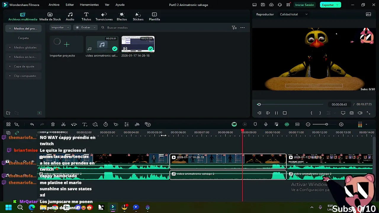This screenshot has height=213, width=379.
Task: Add text with the T tool
Action: pyautogui.click(x=84, y=125)
